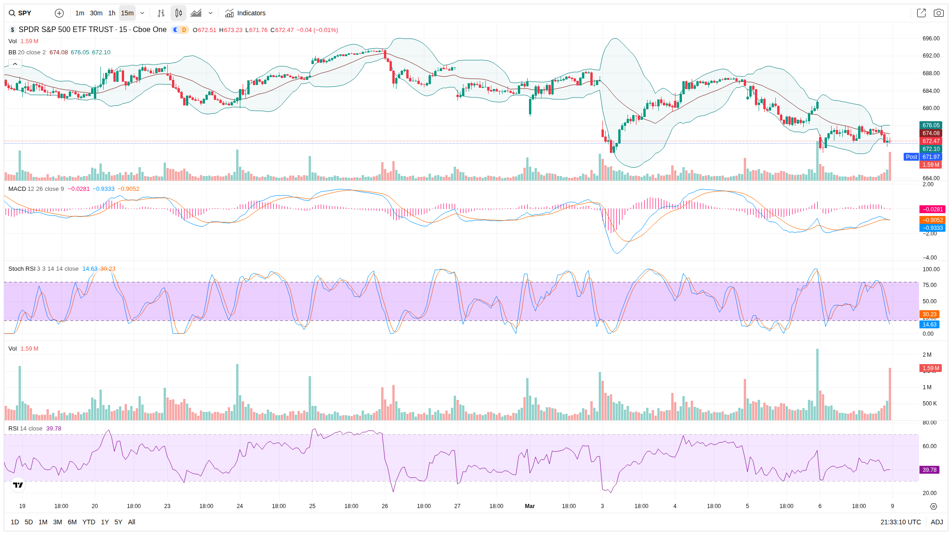Click the 21:33:10 UTC timezone button
The height and width of the screenshot is (535, 952).
click(x=900, y=522)
